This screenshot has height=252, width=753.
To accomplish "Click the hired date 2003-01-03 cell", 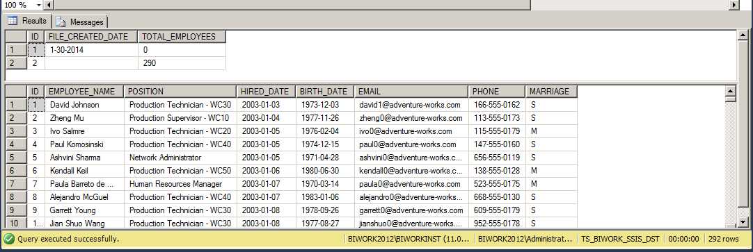I will pos(266,105).
